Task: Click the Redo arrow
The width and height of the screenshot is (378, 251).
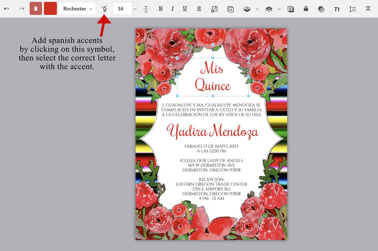Action: tap(22, 8)
